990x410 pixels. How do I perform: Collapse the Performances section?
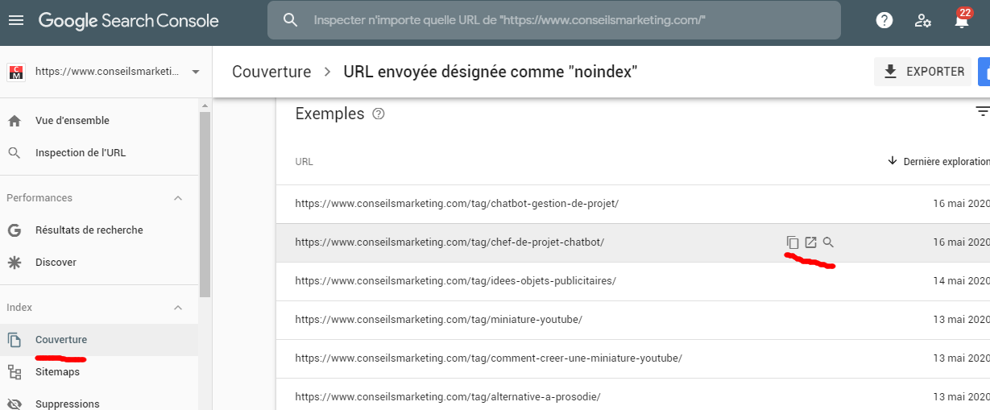pos(178,198)
